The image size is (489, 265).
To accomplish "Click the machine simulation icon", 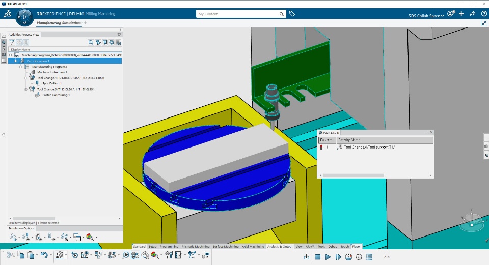I will [x=135, y=255].
